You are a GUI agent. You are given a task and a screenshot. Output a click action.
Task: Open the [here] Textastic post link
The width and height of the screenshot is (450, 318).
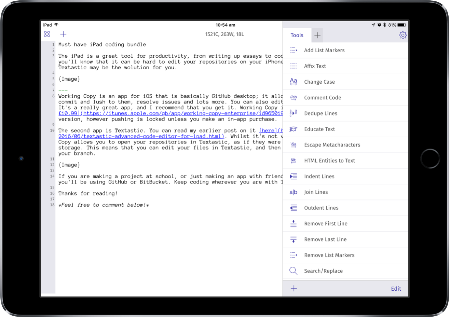pyautogui.click(x=271, y=130)
